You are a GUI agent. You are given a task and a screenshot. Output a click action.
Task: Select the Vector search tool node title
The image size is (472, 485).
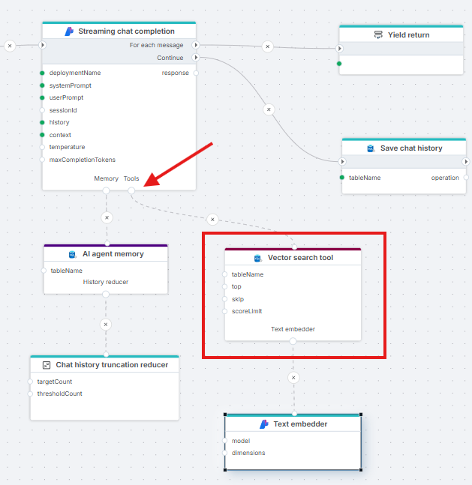click(x=300, y=258)
